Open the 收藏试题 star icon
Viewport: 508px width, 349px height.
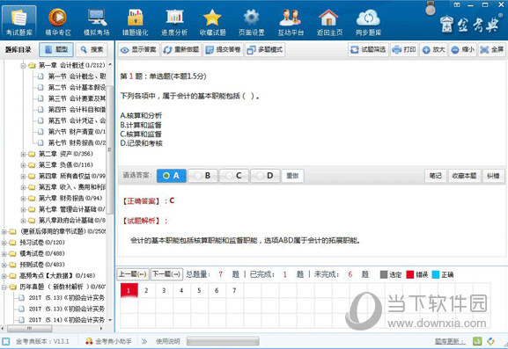point(212,22)
